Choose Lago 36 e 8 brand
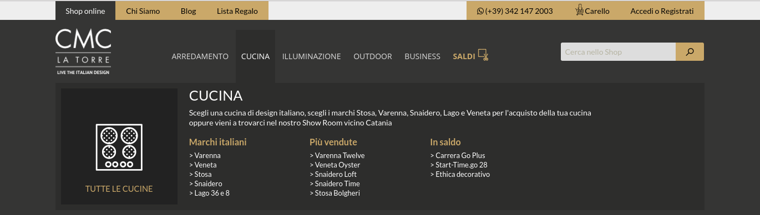This screenshot has width=760, height=215. pos(209,193)
